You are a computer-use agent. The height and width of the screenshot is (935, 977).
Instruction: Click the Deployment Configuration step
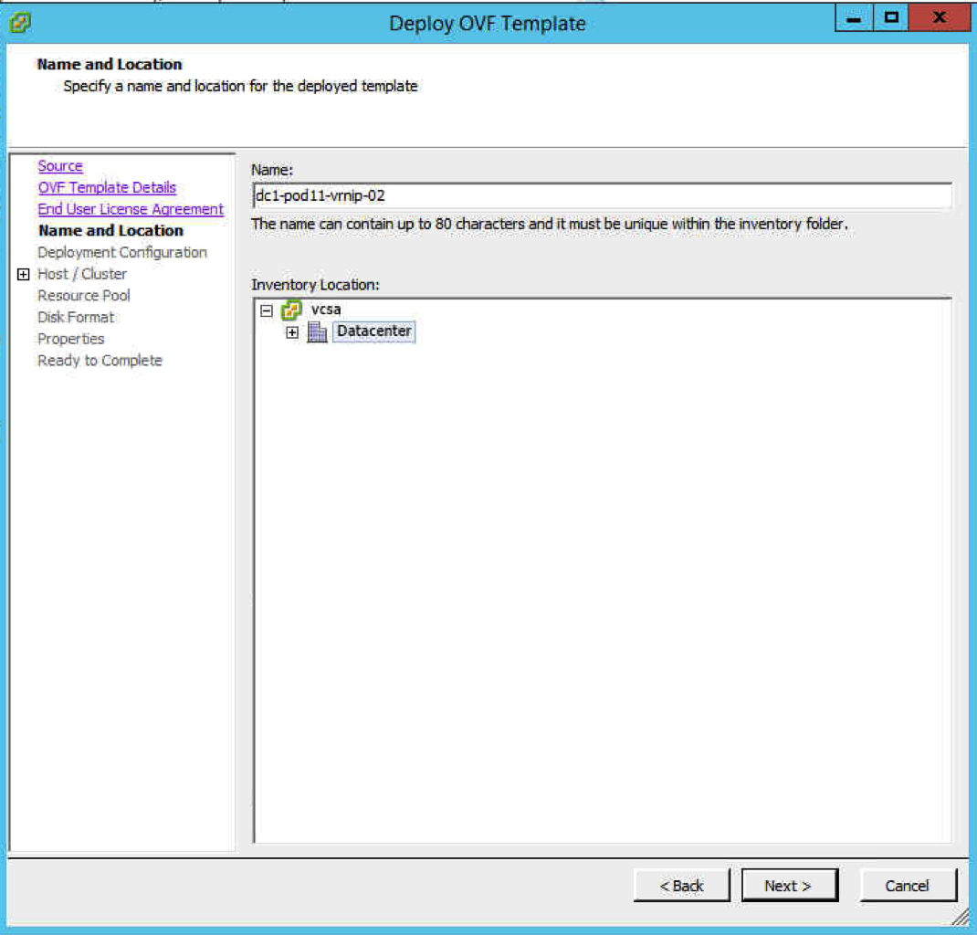(122, 252)
